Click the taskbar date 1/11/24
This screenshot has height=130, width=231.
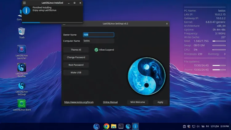point(215,126)
